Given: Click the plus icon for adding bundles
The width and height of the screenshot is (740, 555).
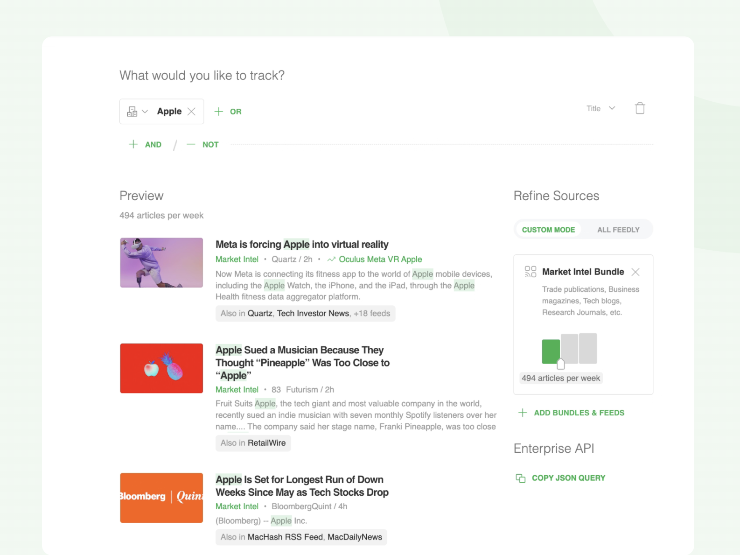Looking at the screenshot, I should [523, 413].
